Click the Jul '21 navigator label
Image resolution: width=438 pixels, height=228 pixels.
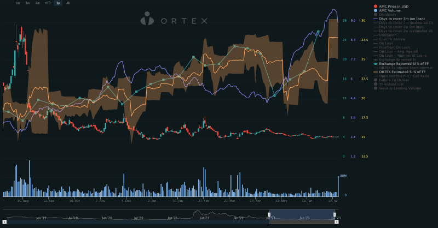click(204, 218)
